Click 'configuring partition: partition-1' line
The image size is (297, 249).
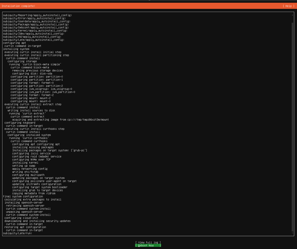coord(37,80)
